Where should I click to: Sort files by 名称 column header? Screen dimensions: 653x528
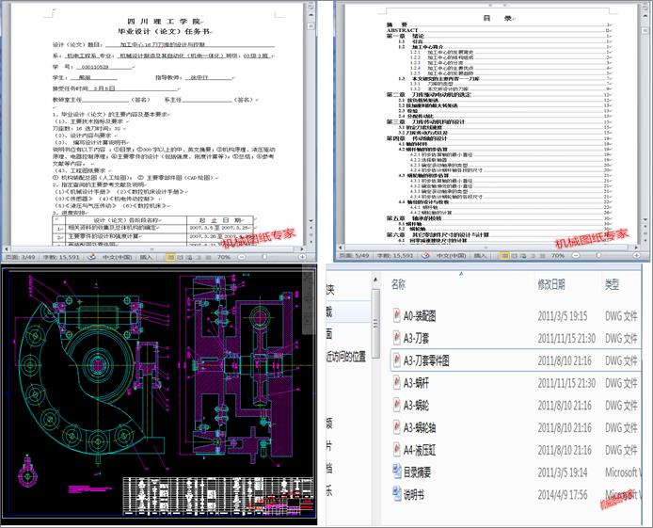pos(399,284)
